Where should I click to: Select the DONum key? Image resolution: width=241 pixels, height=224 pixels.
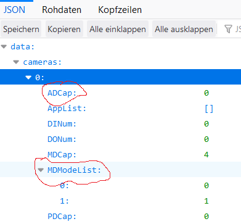(62, 139)
